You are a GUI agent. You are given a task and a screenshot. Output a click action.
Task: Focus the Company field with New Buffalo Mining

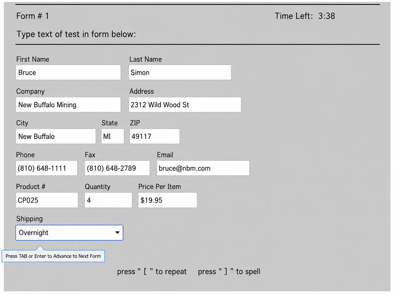[68, 105]
